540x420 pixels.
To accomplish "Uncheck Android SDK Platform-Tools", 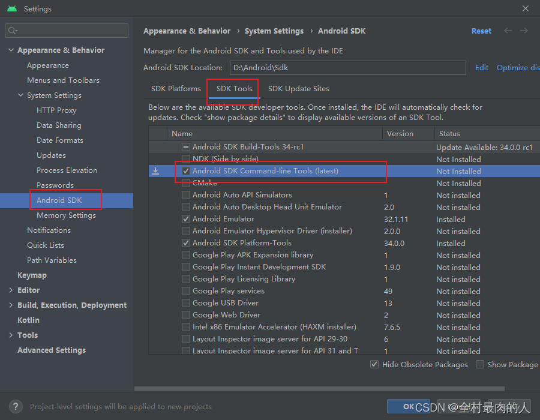I will click(186, 243).
